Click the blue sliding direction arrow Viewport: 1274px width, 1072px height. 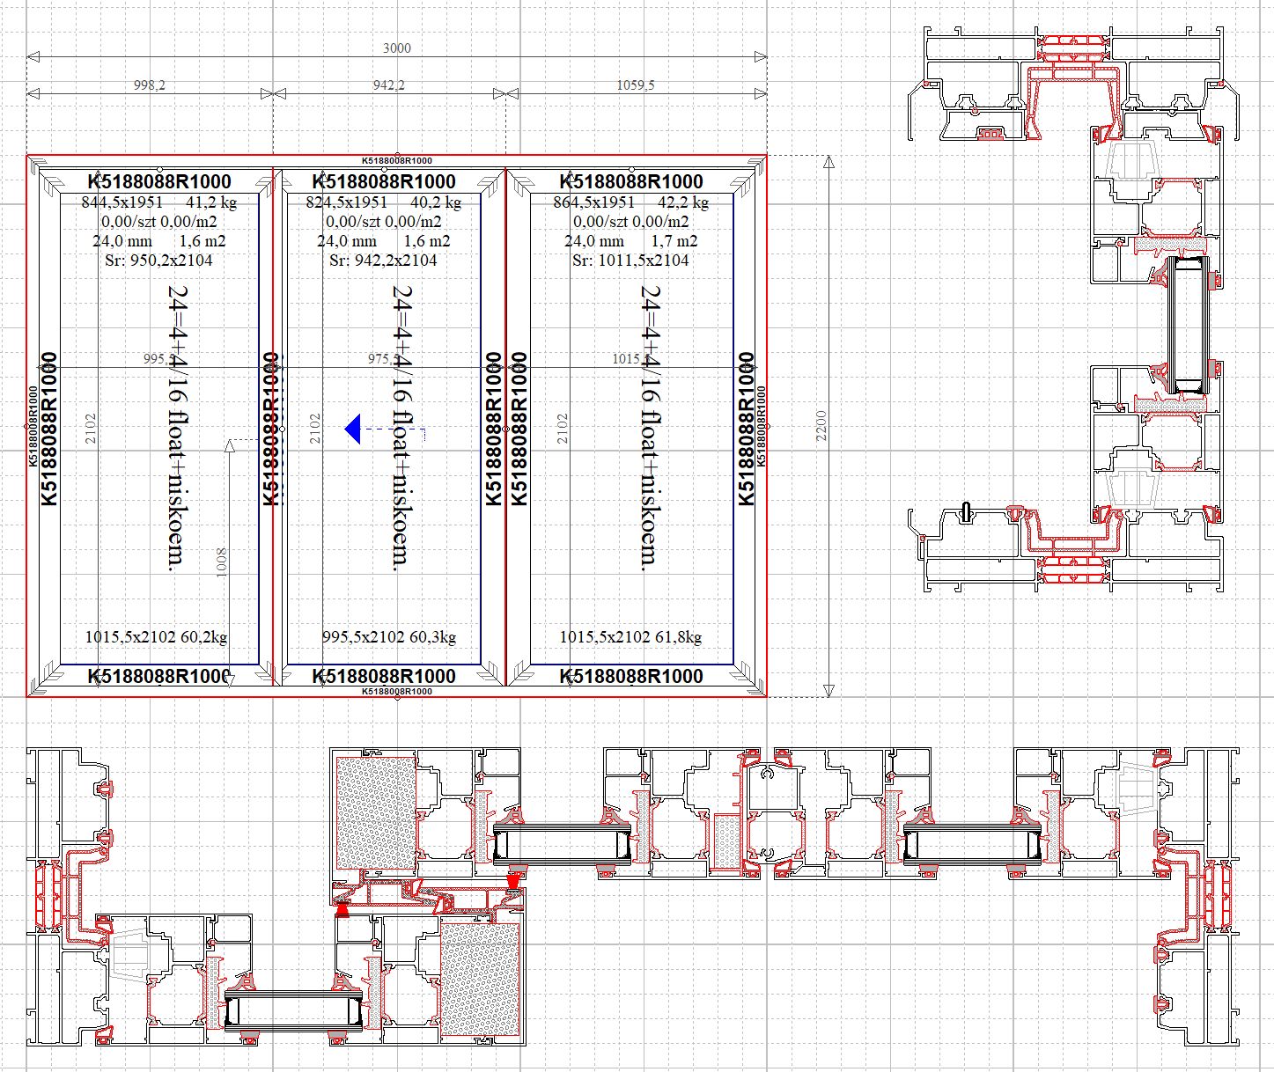click(353, 430)
